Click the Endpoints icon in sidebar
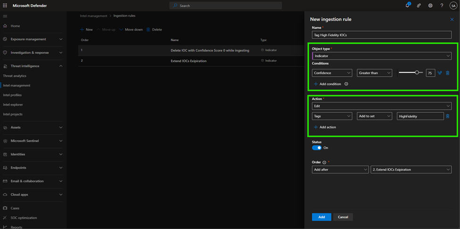 5,168
